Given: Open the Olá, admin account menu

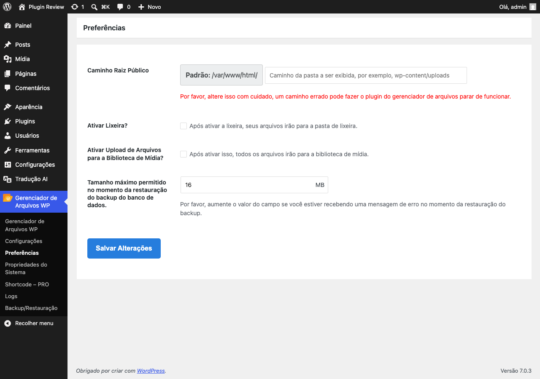Looking at the screenshot, I should pyautogui.click(x=518, y=7).
